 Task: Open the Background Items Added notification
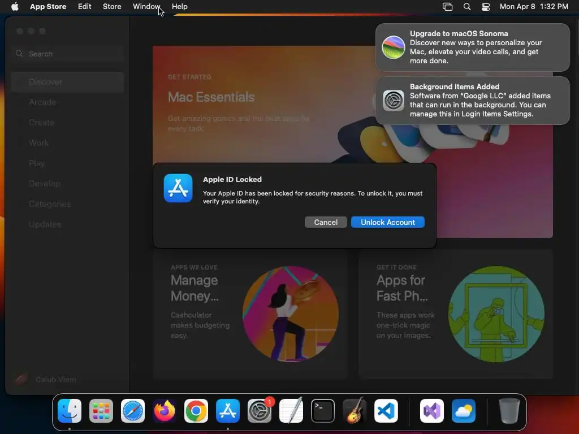[x=472, y=101]
